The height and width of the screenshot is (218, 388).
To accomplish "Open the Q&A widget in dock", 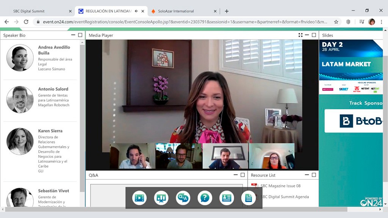I will pyautogui.click(x=183, y=198).
